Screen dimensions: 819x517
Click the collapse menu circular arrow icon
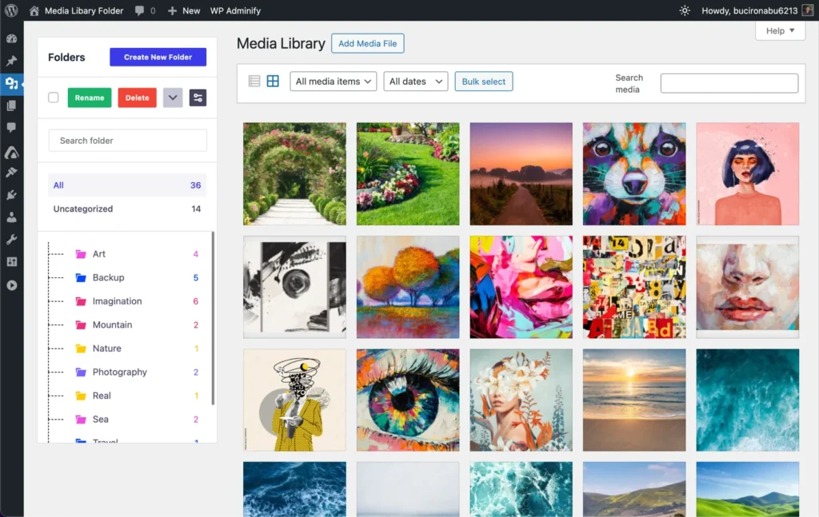11,285
